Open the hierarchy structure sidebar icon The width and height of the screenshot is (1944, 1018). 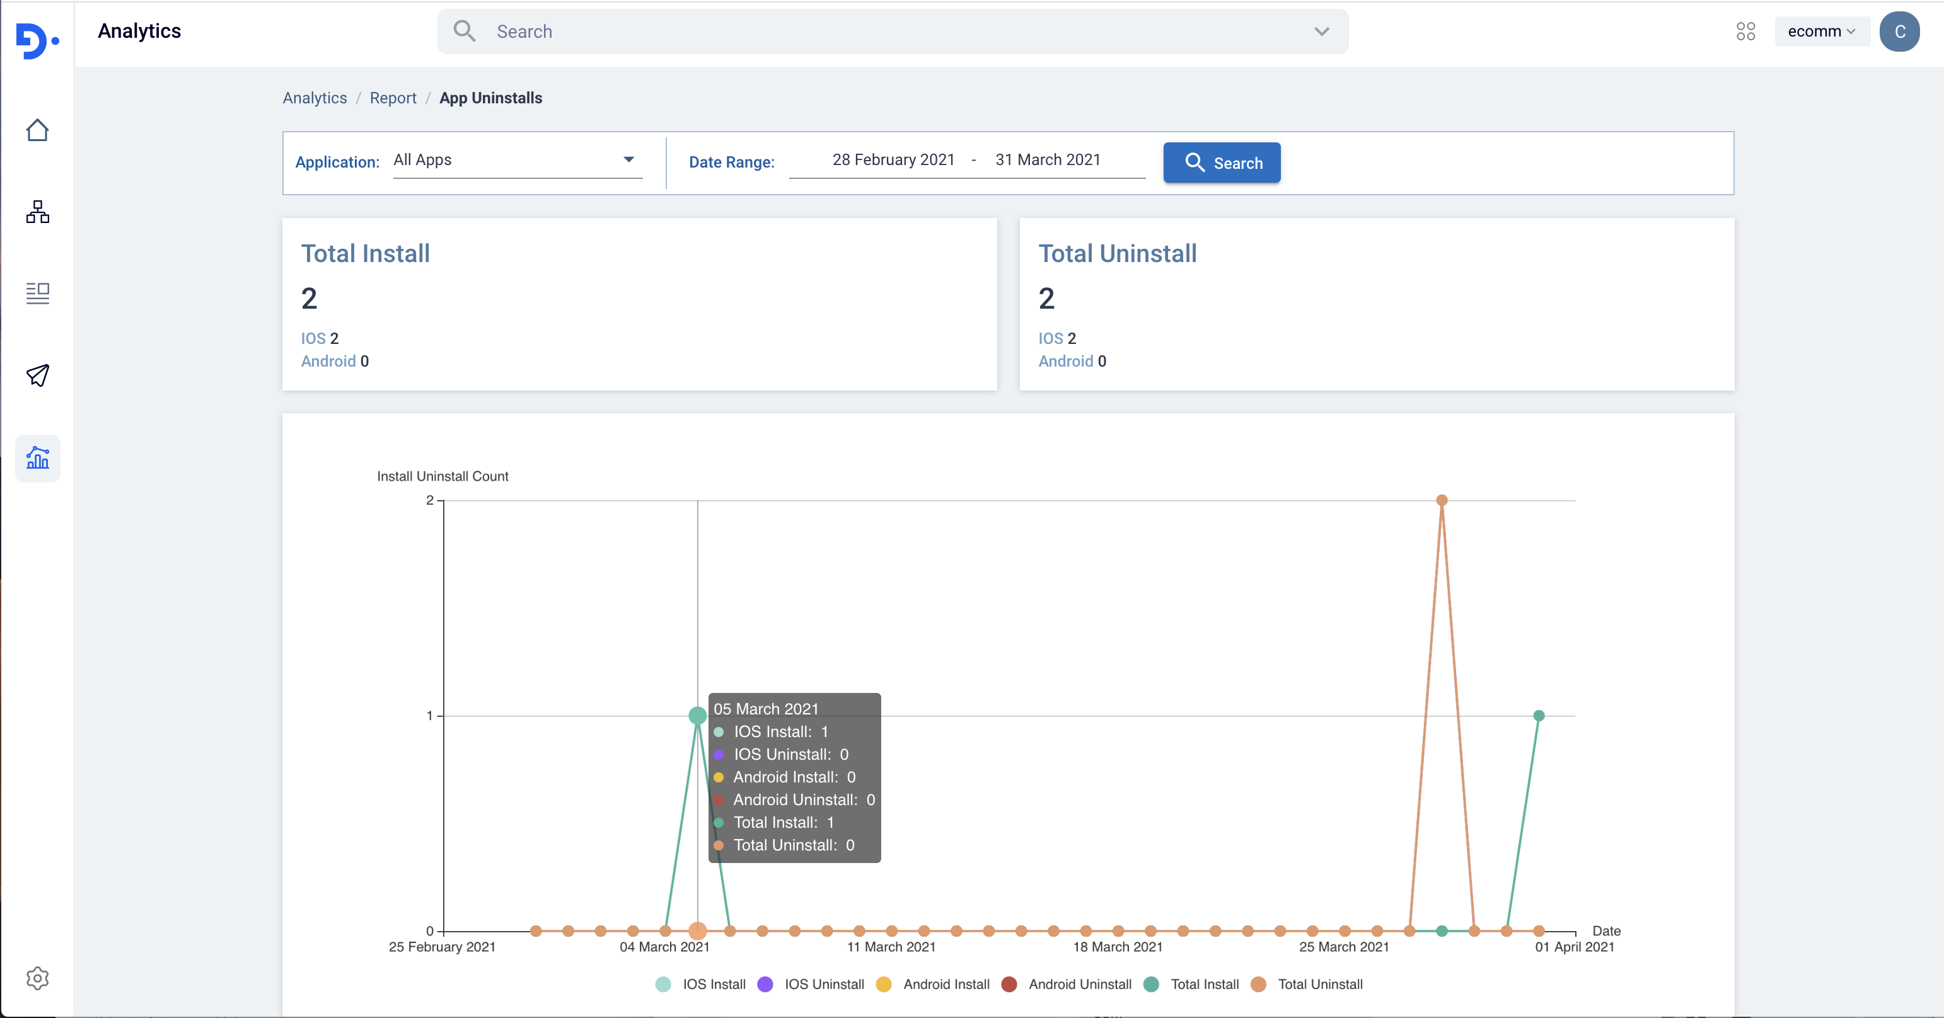[37, 212]
